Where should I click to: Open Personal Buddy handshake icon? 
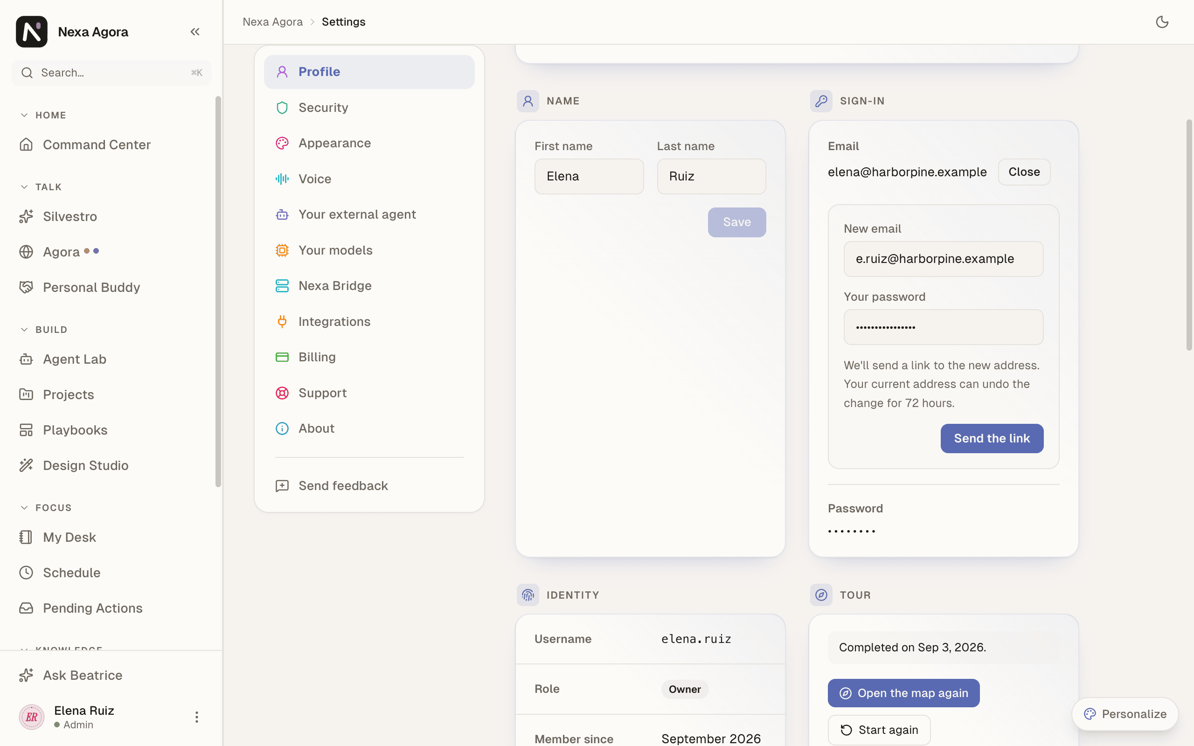point(26,288)
